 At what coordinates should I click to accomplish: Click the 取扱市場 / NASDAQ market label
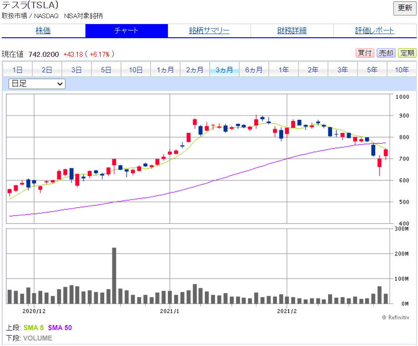tap(30, 16)
